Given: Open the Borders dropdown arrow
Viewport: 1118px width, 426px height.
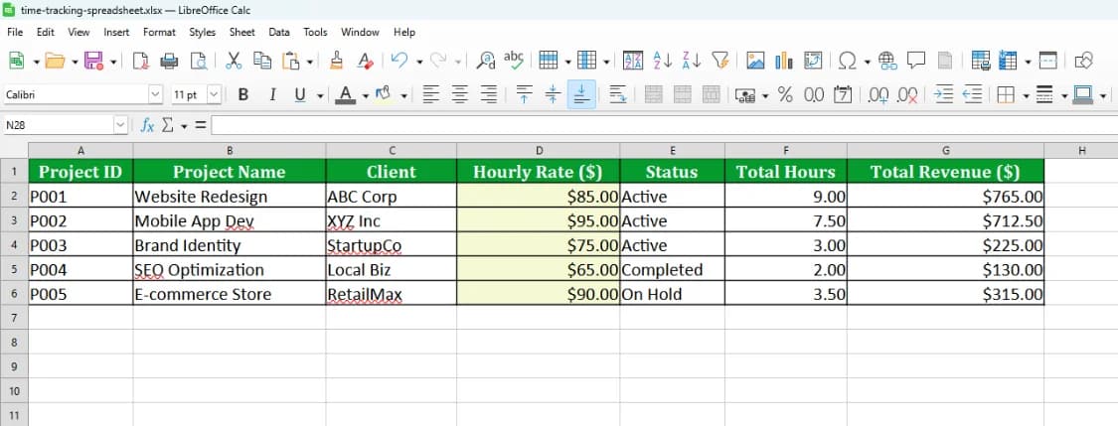Looking at the screenshot, I should point(1026,95).
